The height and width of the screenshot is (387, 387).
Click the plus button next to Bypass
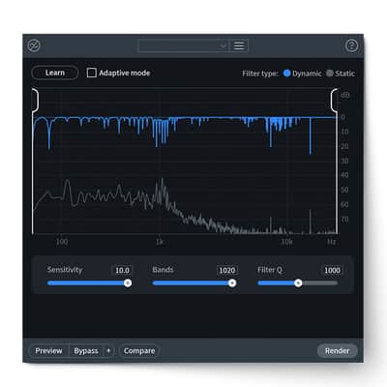pos(108,350)
